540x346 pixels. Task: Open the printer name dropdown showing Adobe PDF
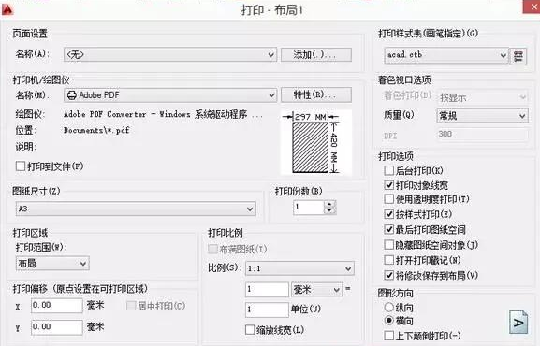click(170, 95)
